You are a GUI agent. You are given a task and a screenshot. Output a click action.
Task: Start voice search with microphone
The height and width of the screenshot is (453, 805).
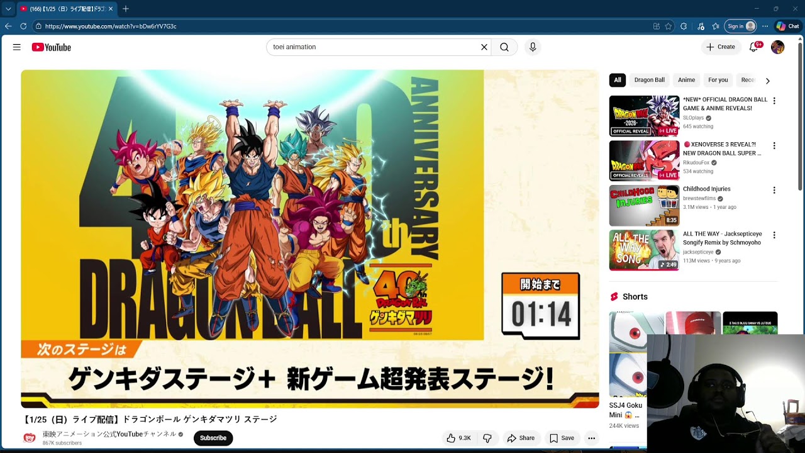pos(533,47)
